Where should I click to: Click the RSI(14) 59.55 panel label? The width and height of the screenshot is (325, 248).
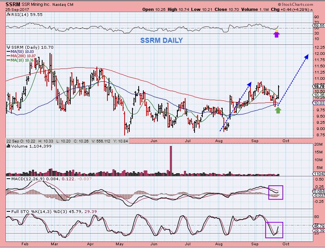tap(27, 15)
